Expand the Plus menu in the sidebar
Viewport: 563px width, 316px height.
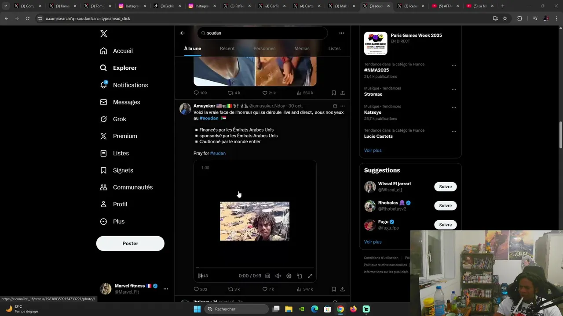(x=112, y=222)
